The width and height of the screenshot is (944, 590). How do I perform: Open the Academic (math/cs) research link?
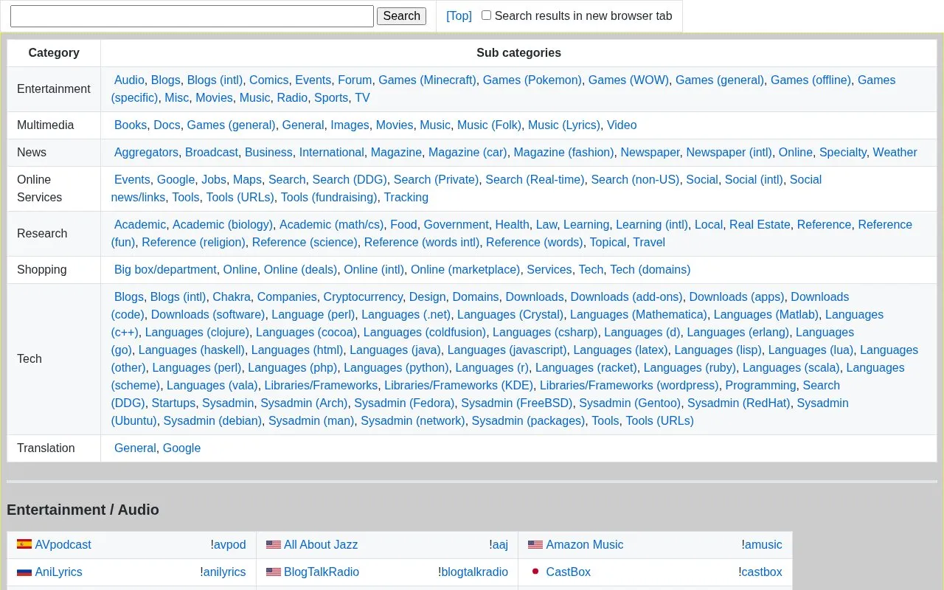pos(331,224)
